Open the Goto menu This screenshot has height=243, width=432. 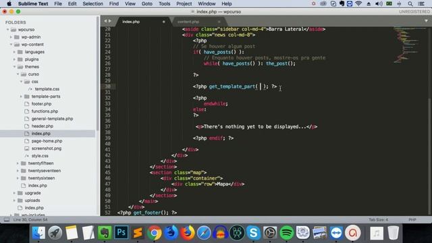147,4
